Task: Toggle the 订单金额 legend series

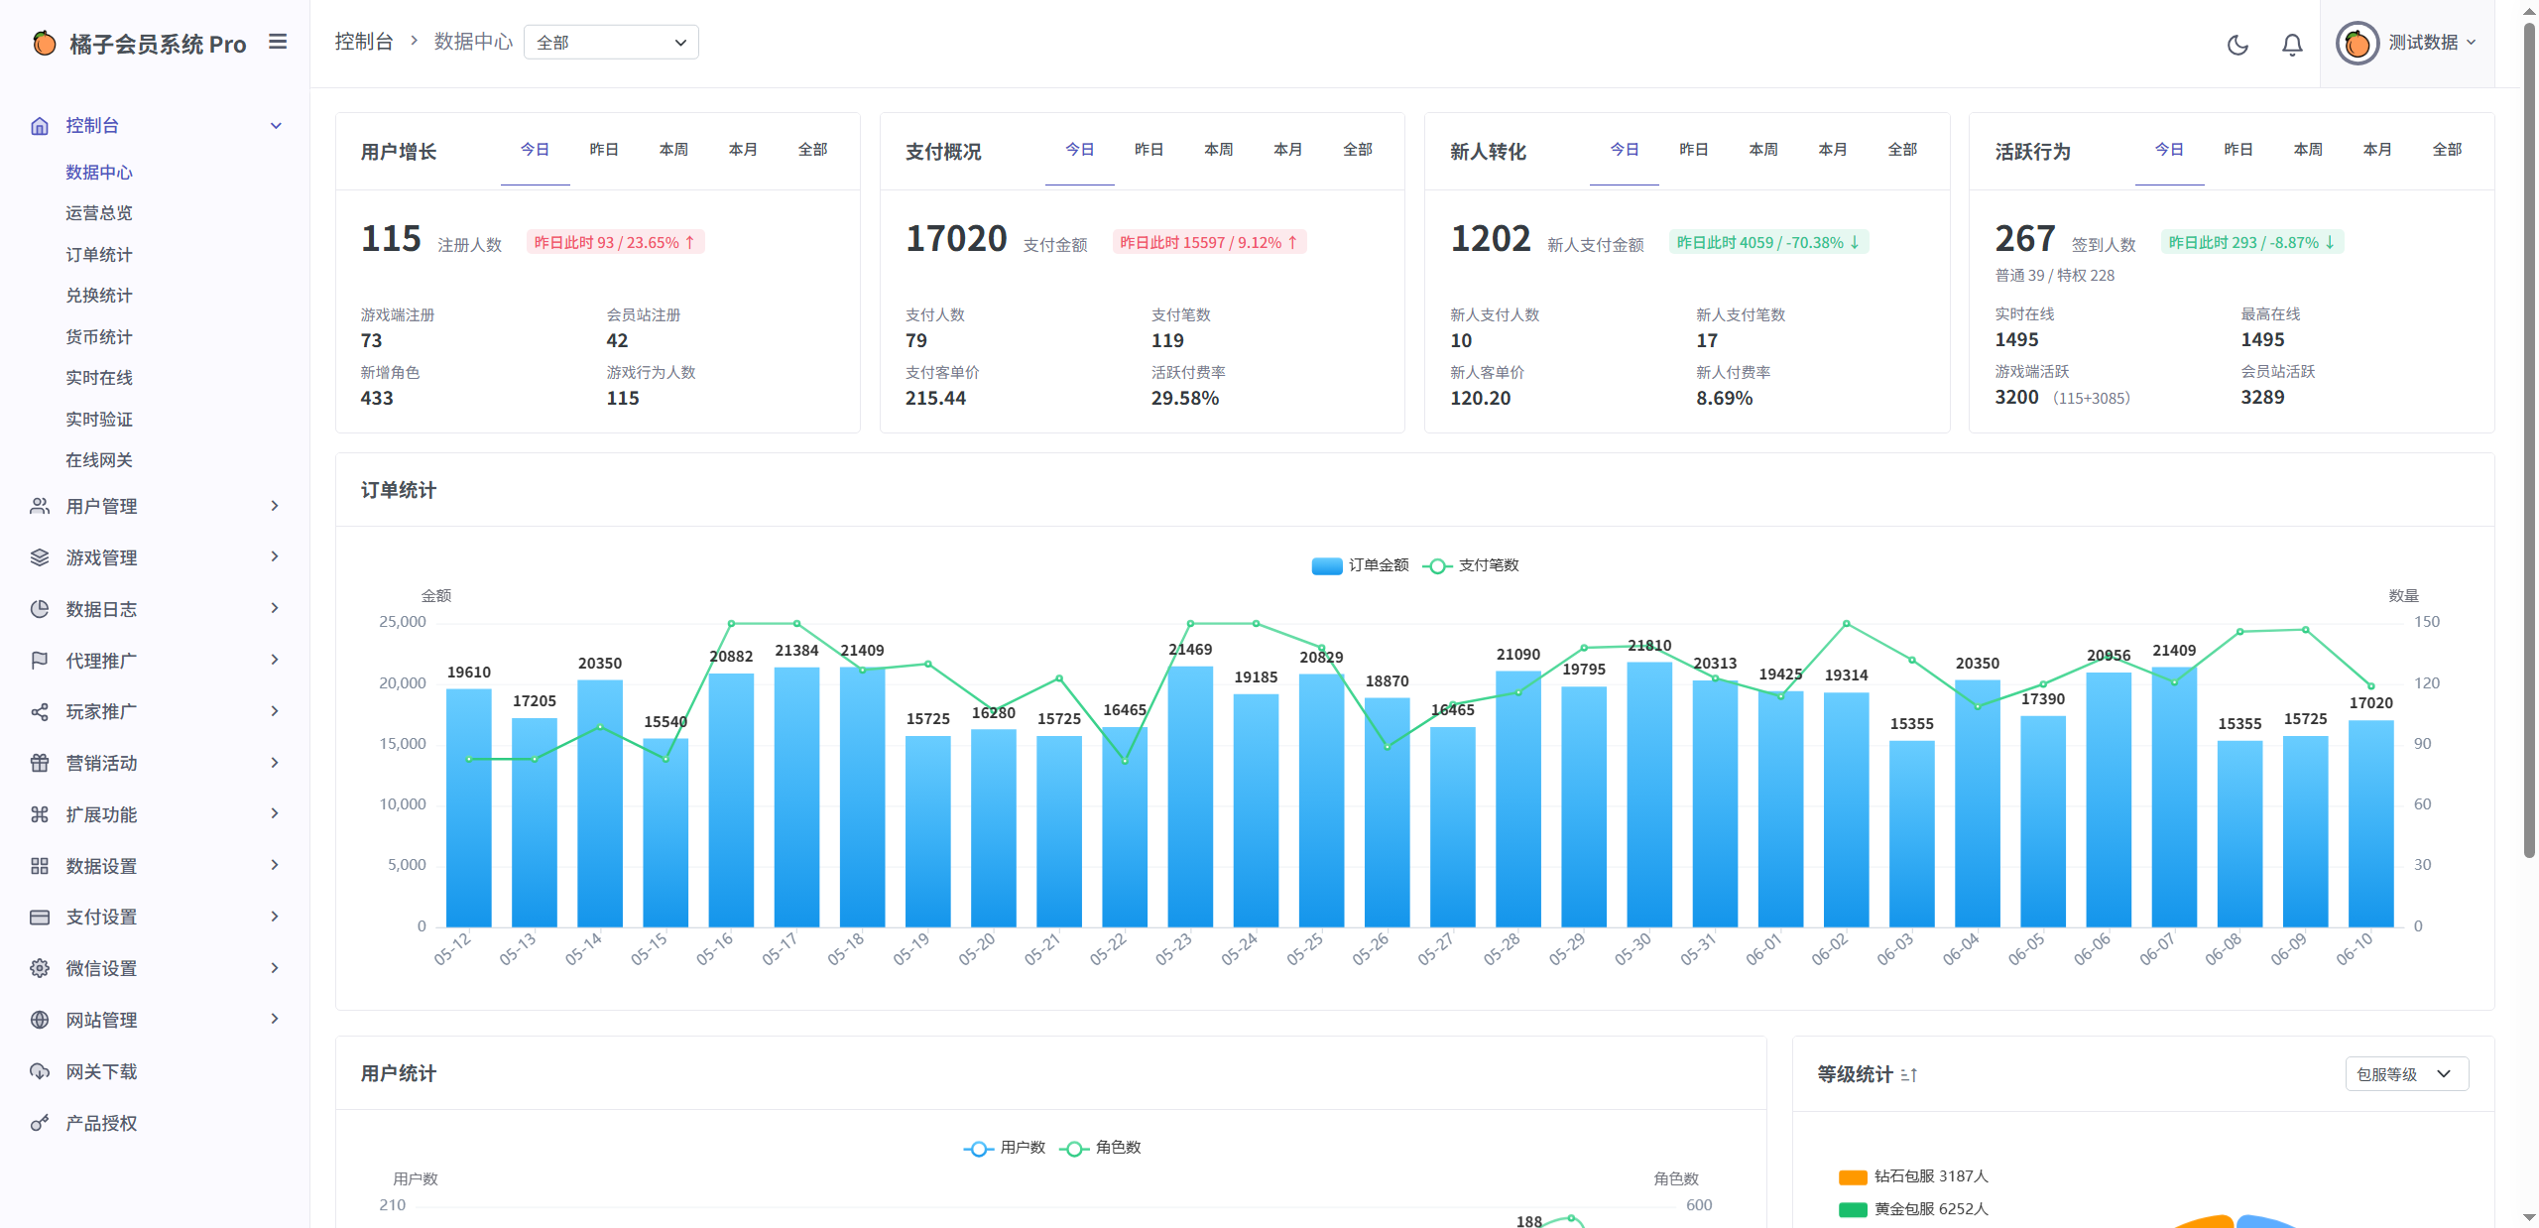Action: point(1360,565)
